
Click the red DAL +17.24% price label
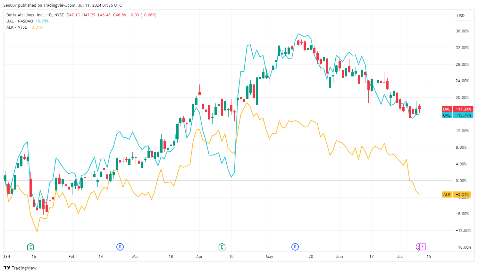pyautogui.click(x=457, y=109)
